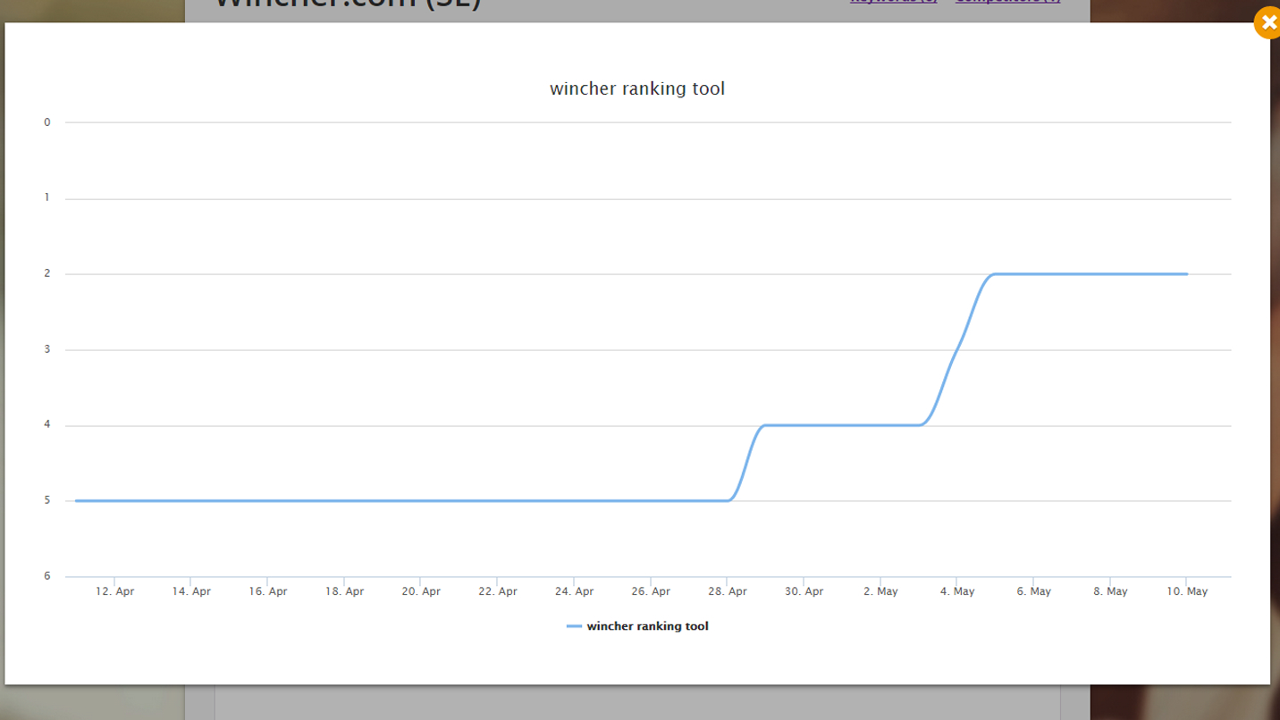Click the '6. May' x-axis date label
Screen dimensions: 1280x720
coord(1034,591)
